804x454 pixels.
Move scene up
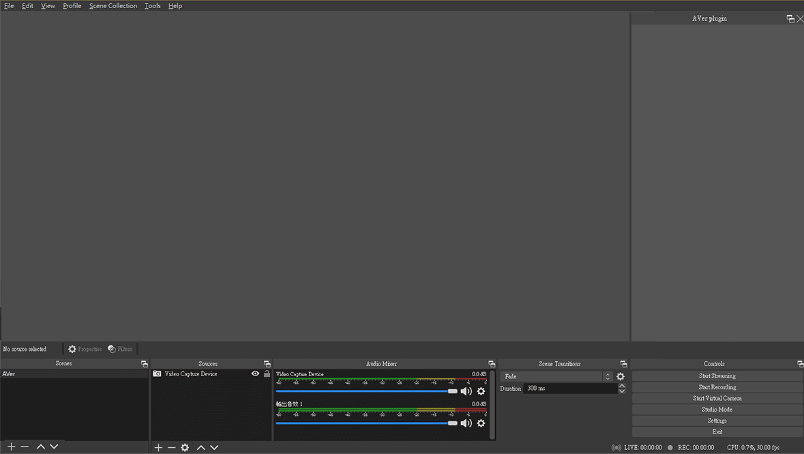[x=40, y=446]
